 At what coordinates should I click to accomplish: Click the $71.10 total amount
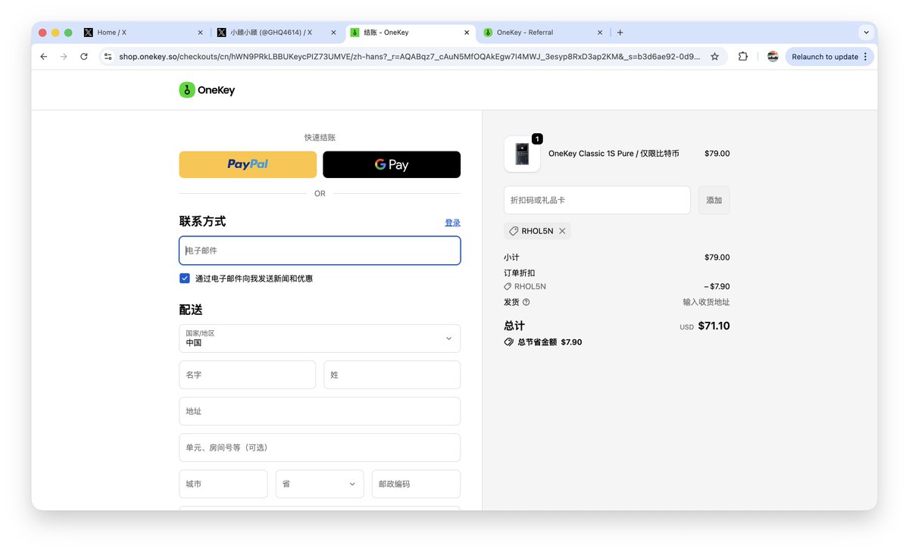coord(714,326)
